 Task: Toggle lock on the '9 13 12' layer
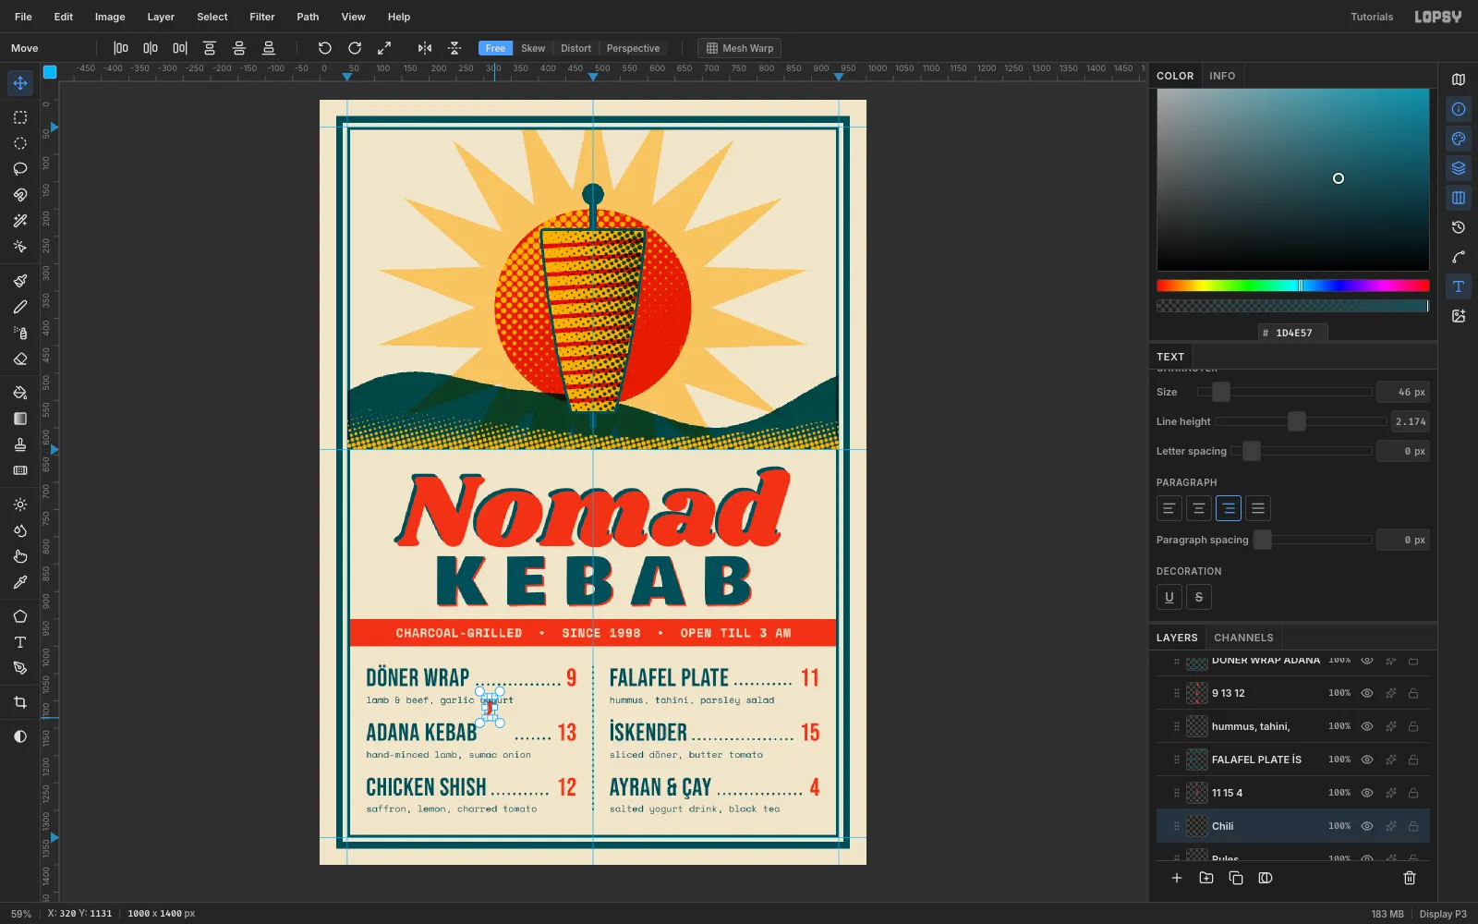pyautogui.click(x=1413, y=693)
